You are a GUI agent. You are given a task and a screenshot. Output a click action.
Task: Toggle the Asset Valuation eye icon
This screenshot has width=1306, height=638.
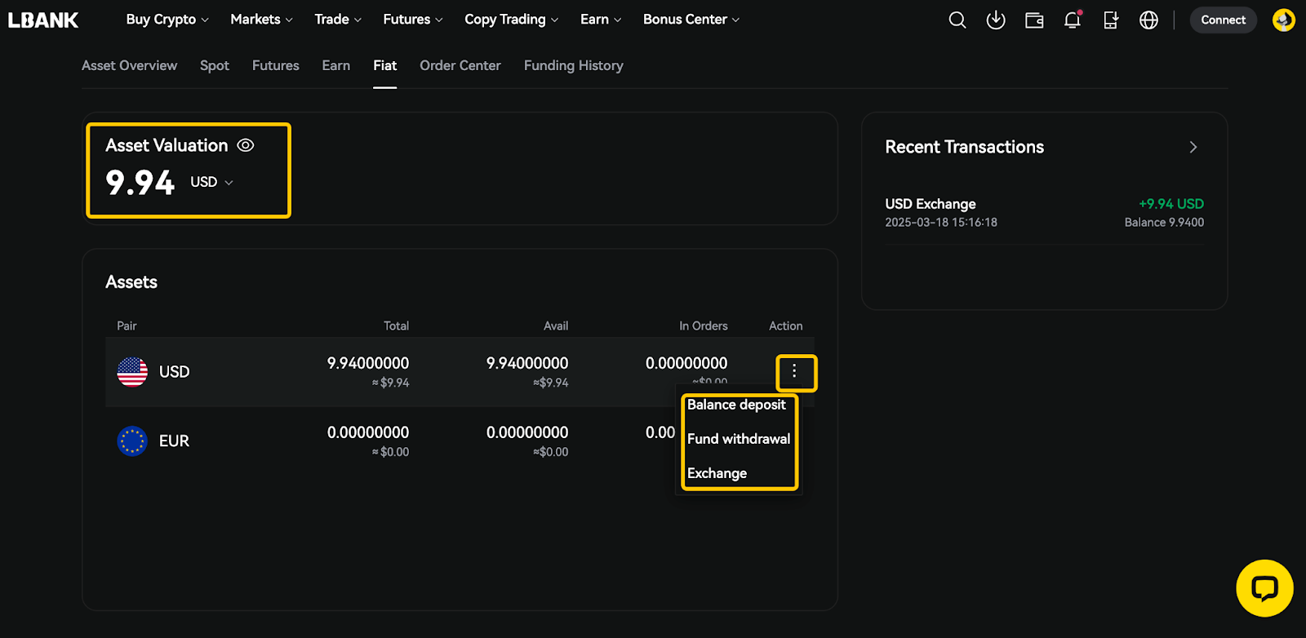245,145
